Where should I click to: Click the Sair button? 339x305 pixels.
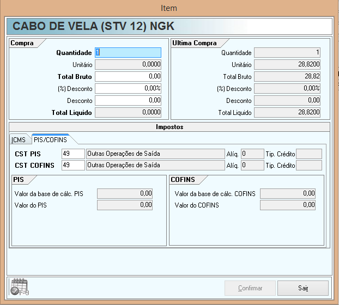(x=303, y=288)
